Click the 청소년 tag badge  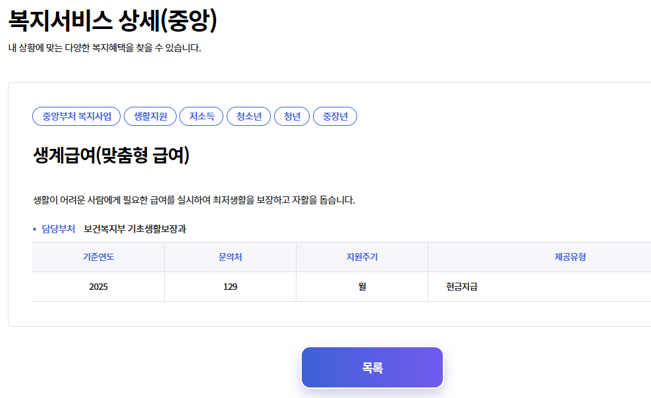click(248, 116)
